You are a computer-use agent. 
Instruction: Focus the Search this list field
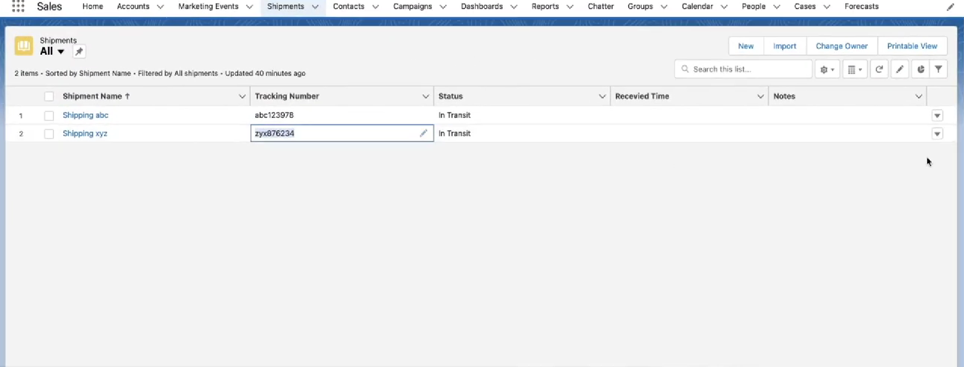743,69
